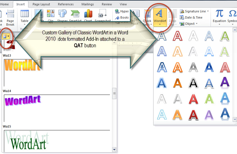Viewport: 237px width, 154px height.
Task: Switch to the Page Layout tab
Action: pyautogui.click(x=41, y=4)
